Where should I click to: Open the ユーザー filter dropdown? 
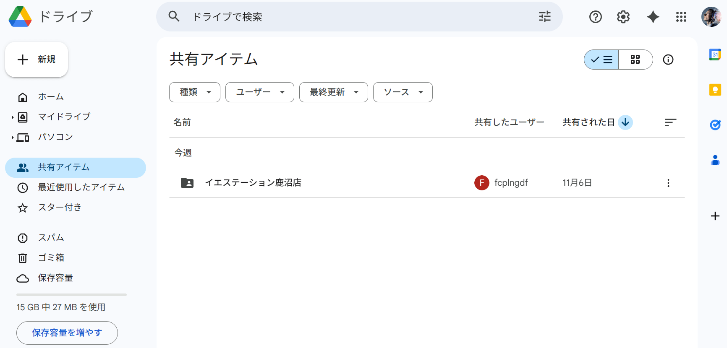pyautogui.click(x=259, y=92)
